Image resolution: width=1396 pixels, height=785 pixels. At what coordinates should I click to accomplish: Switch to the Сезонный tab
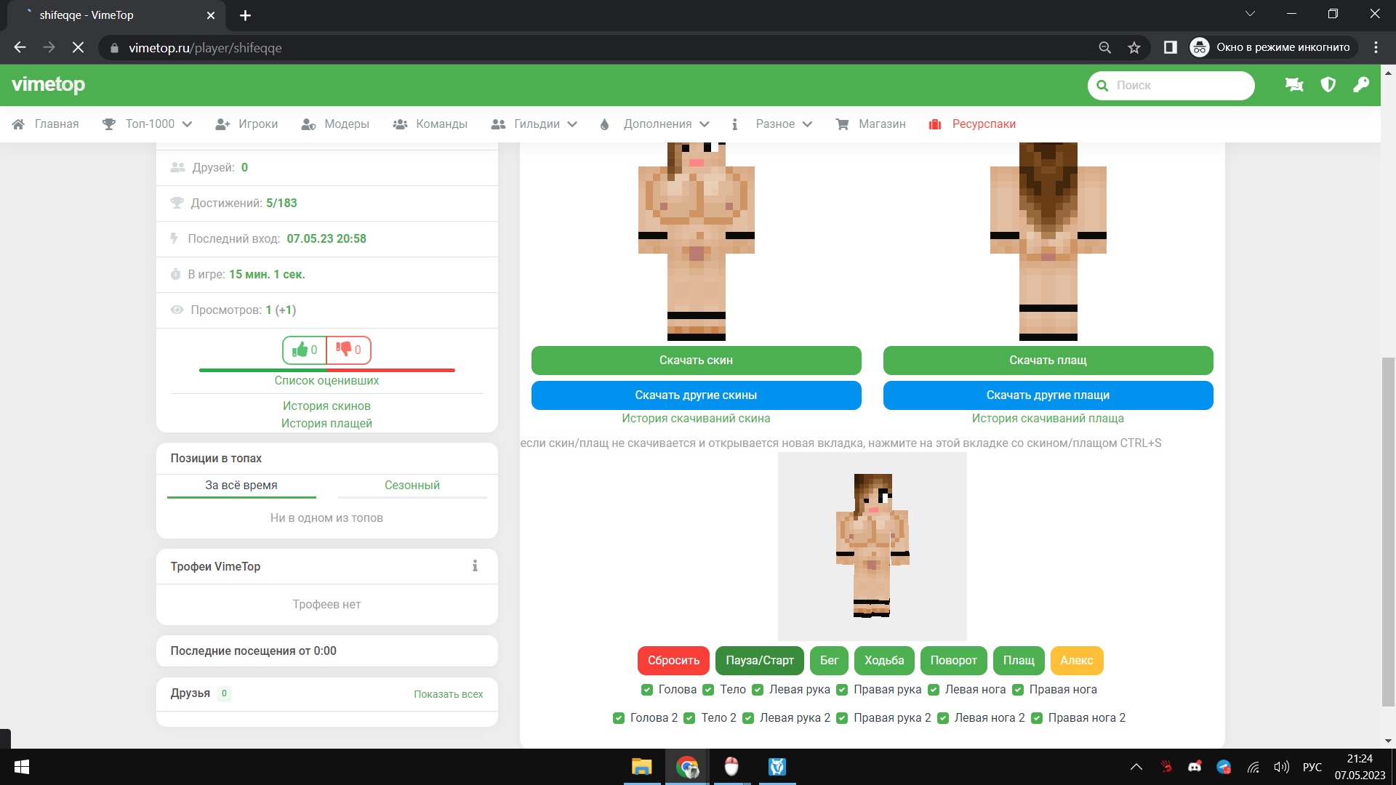412,486
